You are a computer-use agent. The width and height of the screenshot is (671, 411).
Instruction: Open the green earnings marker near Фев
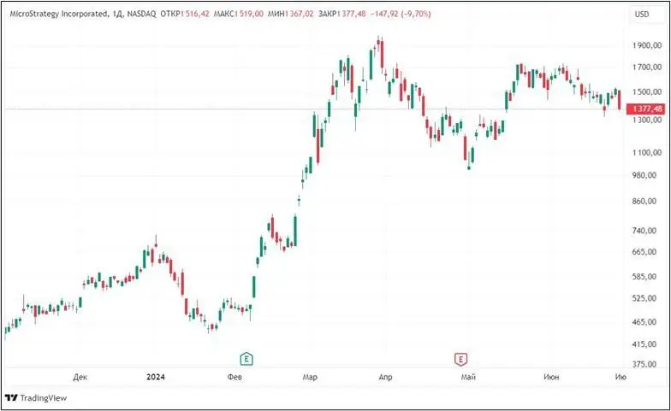point(246,357)
